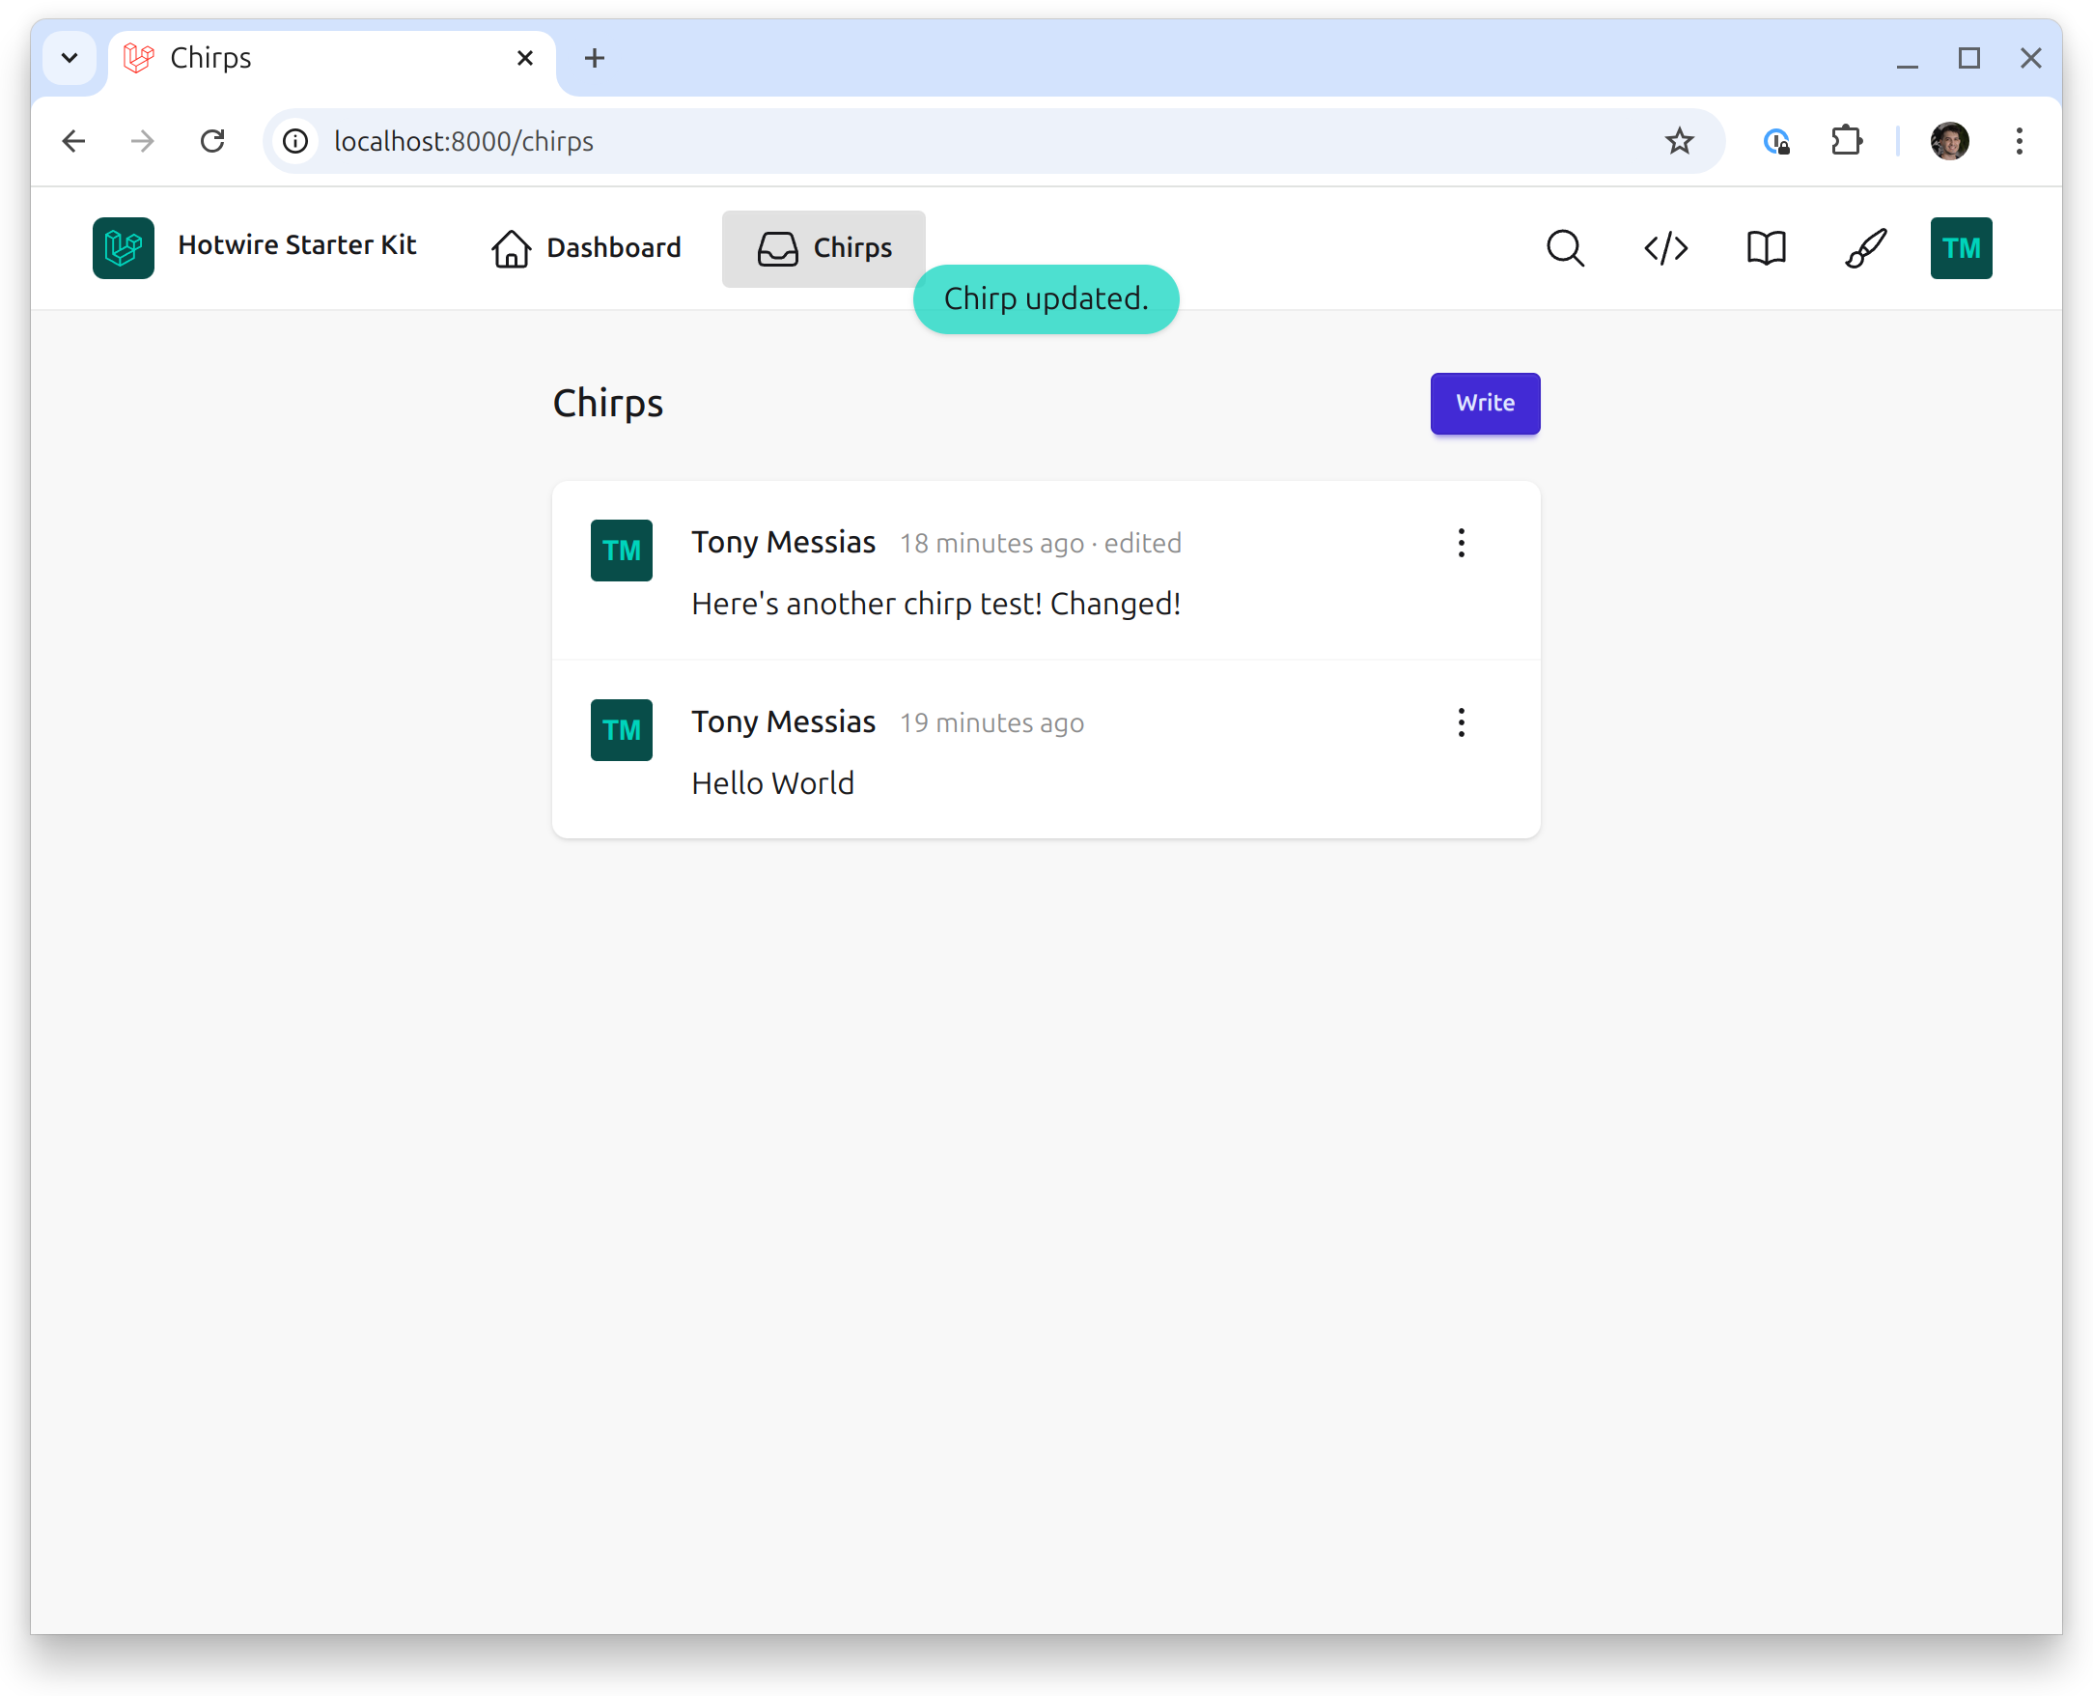2093x1696 pixels.
Task: Select the Chirps nav item
Action: click(x=823, y=248)
